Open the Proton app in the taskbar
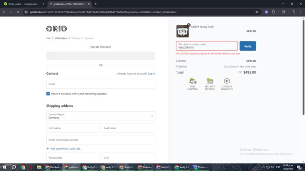This screenshot has width=305, height=171. (x=200, y=167)
